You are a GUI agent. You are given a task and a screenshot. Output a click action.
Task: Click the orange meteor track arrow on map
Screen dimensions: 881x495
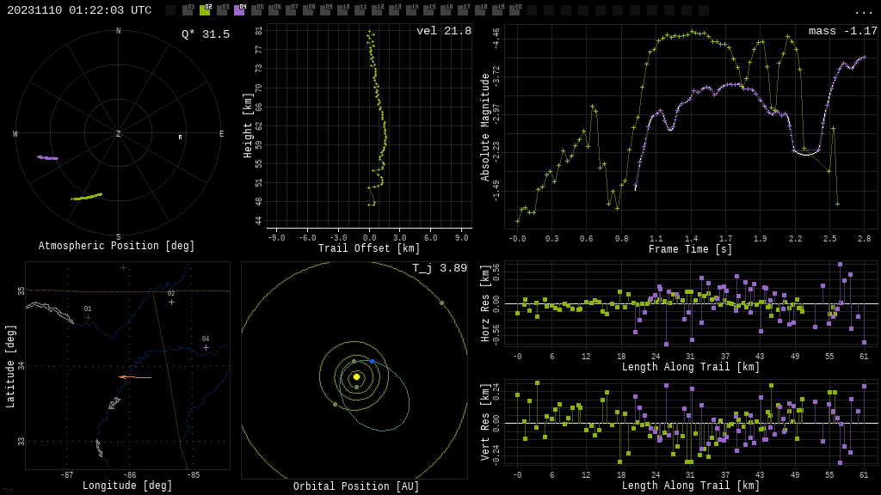[x=135, y=377]
